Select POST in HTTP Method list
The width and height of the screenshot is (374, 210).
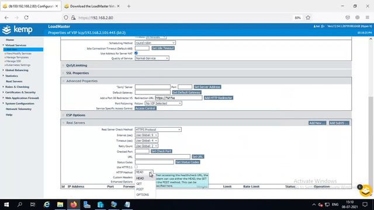tap(146, 189)
